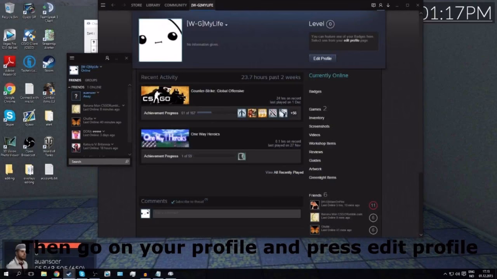Open dropdown arrow next to DORA
Viewport: 497px width, 279px height.
(x=104, y=131)
